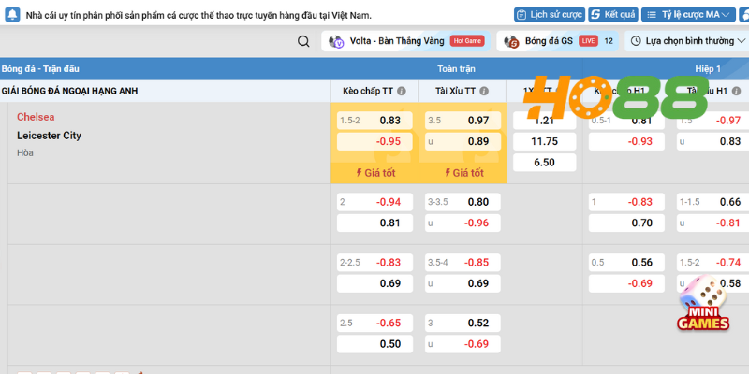This screenshot has width=749, height=374.
Task: Click the clock icon in Lựa chọn bình thường
Action: (636, 41)
